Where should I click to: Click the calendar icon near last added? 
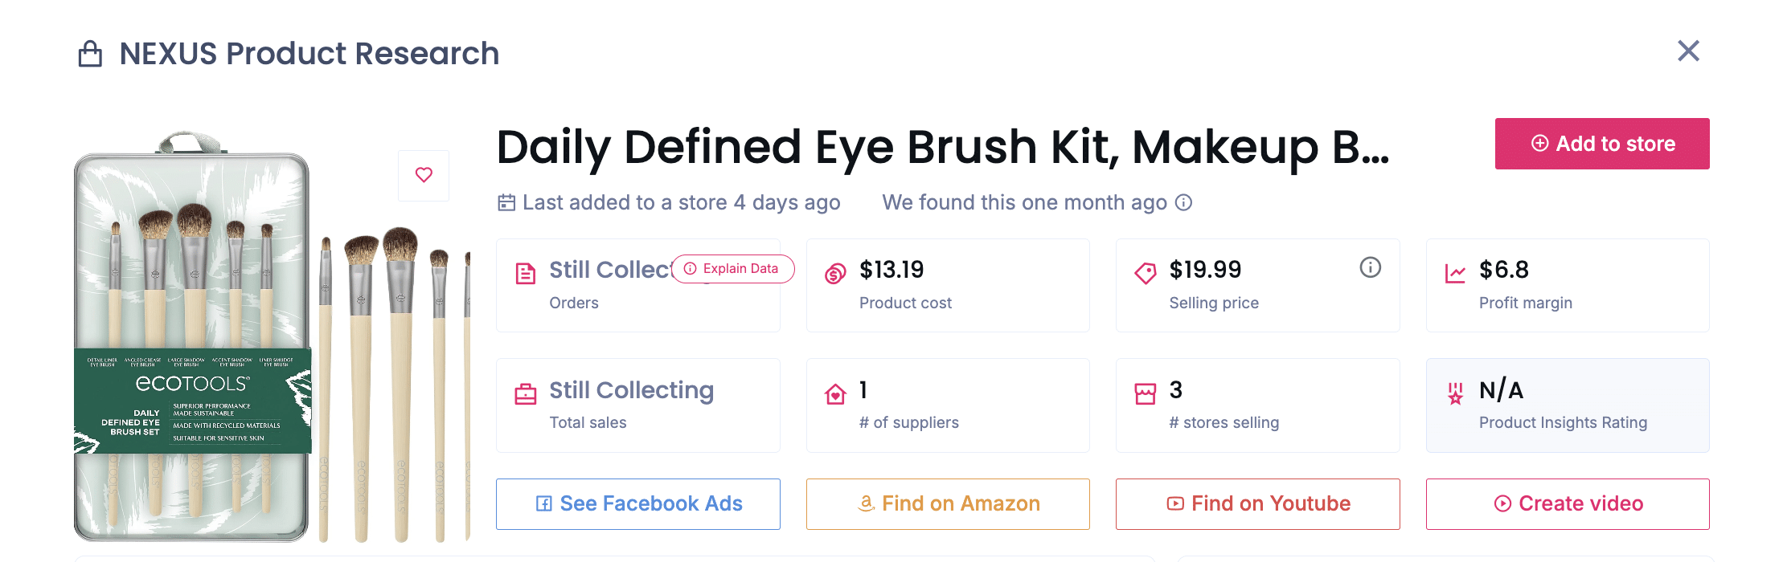tap(506, 202)
